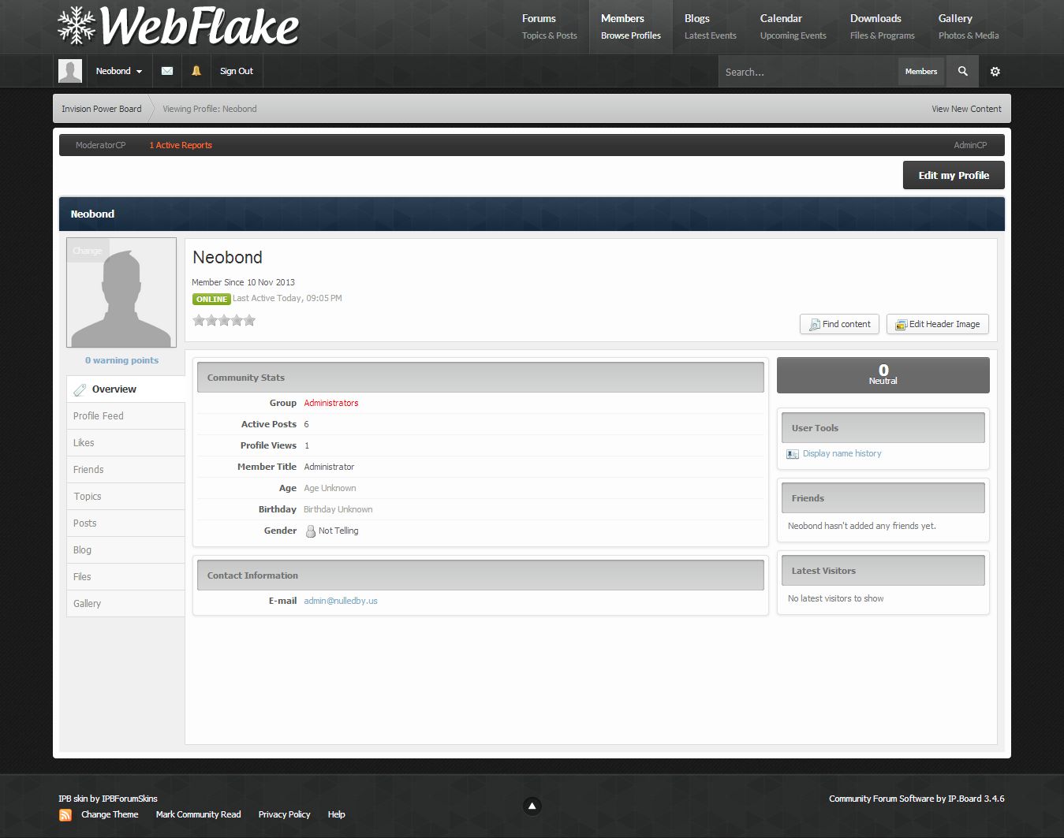Click the back-to-top arrow icon

[x=532, y=806]
